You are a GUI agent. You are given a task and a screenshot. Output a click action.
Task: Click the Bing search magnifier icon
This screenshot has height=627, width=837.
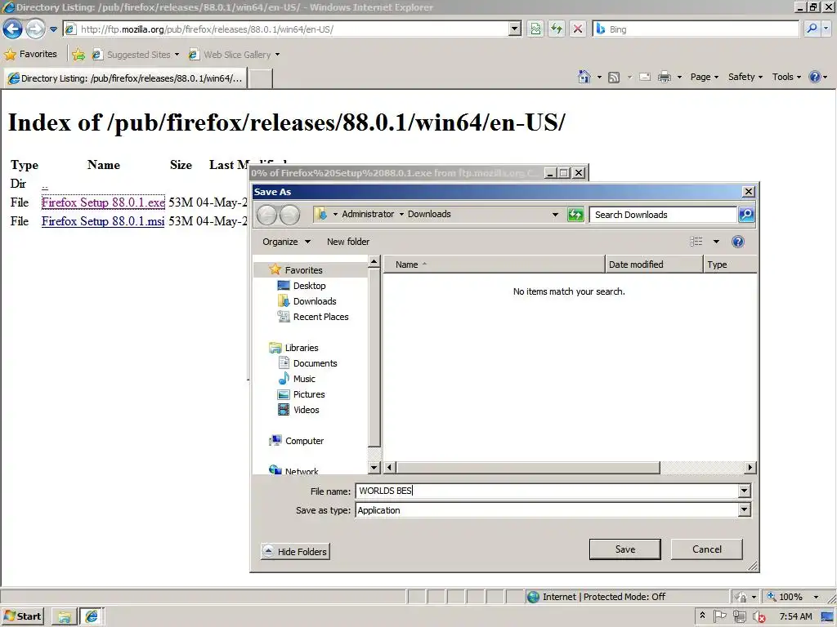(812, 29)
